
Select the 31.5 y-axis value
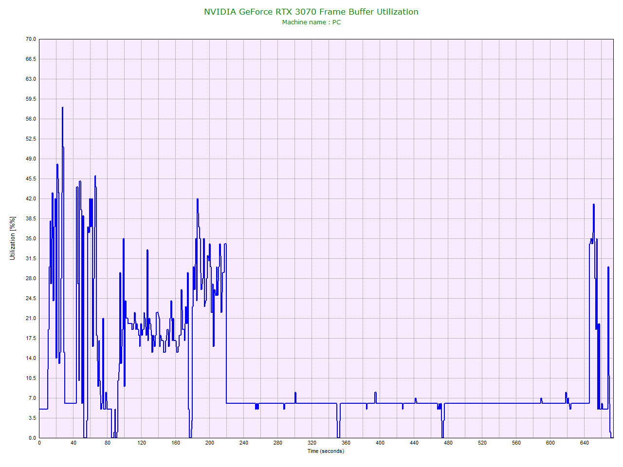click(x=31, y=258)
